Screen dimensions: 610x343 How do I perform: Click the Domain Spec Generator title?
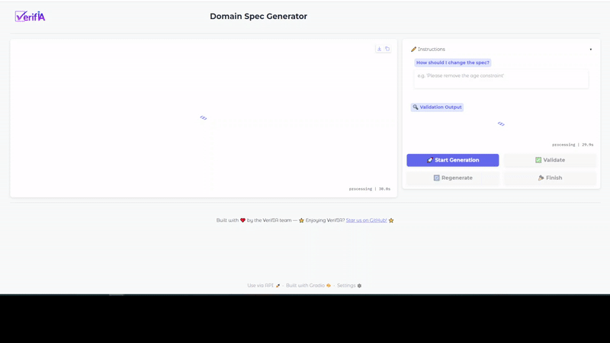coord(258,16)
